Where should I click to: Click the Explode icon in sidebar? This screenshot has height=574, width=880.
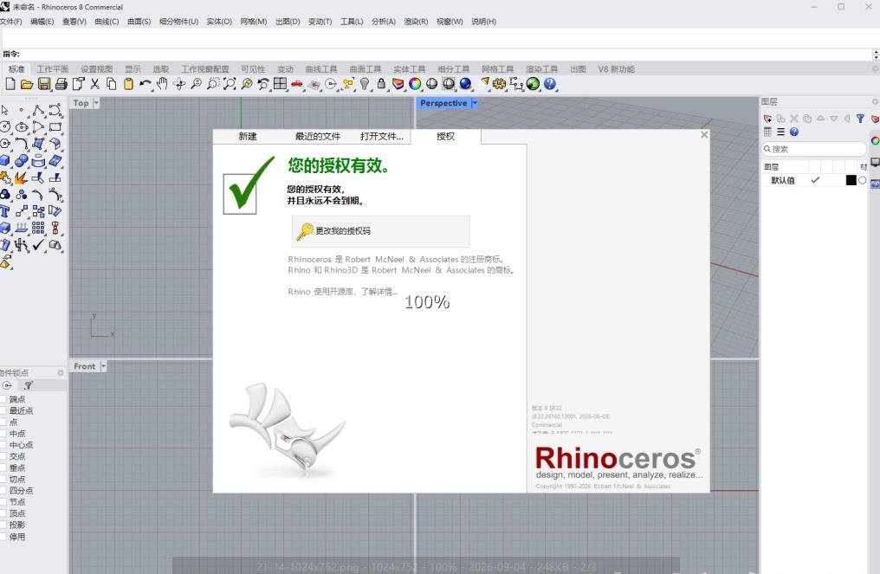(22, 177)
